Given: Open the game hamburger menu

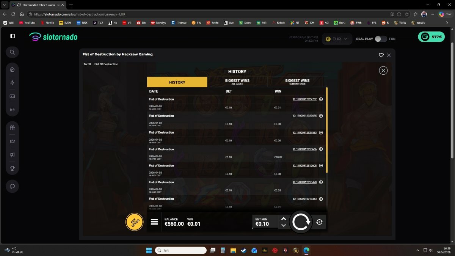Looking at the screenshot, I should point(154,222).
